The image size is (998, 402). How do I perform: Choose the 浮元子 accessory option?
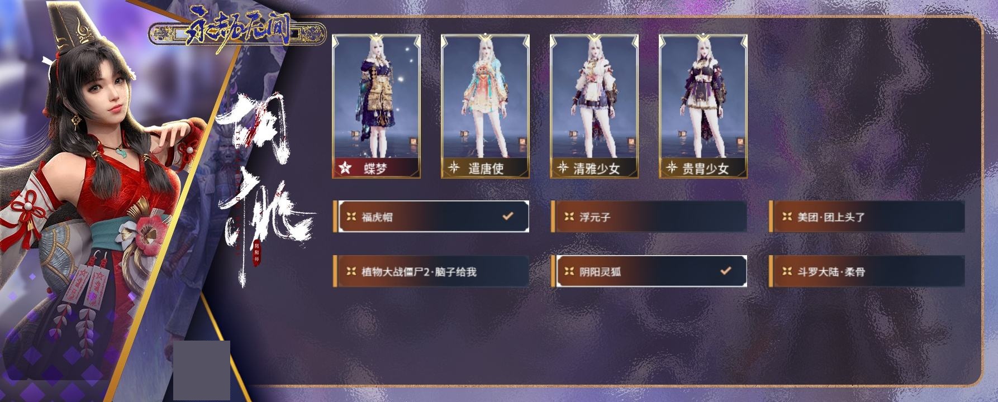(649, 217)
